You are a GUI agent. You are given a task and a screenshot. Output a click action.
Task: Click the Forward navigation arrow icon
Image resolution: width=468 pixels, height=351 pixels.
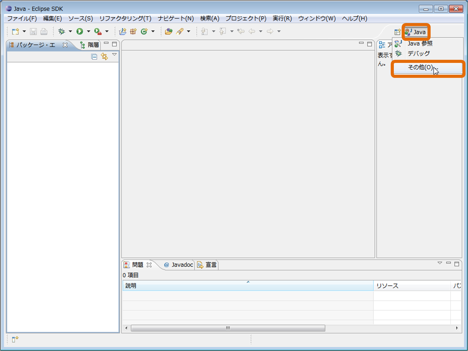[x=270, y=31]
